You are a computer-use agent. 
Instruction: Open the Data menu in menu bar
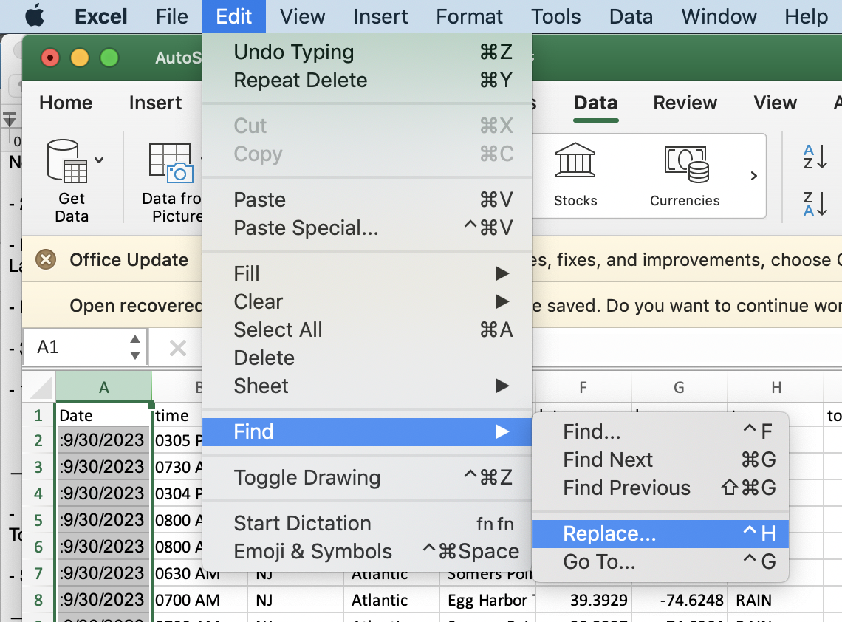click(x=631, y=16)
